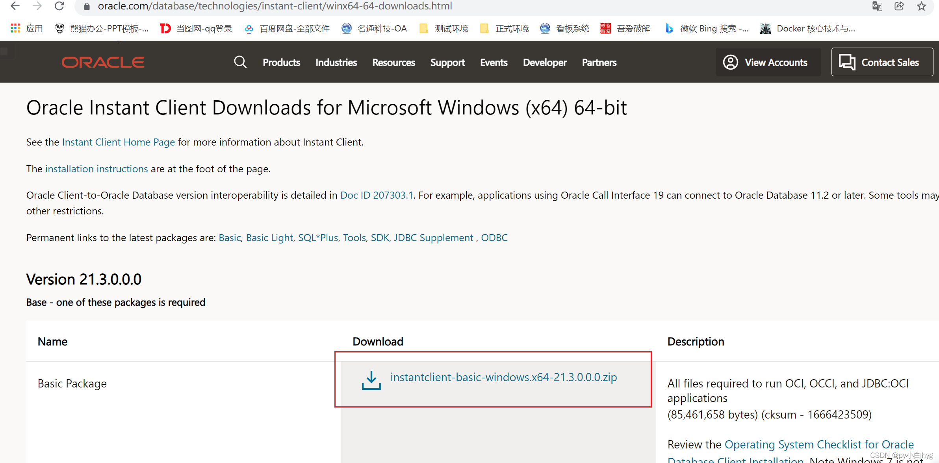The height and width of the screenshot is (463, 939).
Task: Open Instant Client Home Page link
Action: (x=119, y=142)
